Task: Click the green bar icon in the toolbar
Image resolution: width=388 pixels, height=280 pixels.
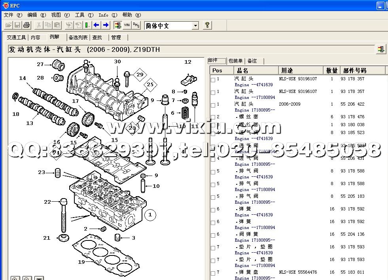Action: point(86,25)
